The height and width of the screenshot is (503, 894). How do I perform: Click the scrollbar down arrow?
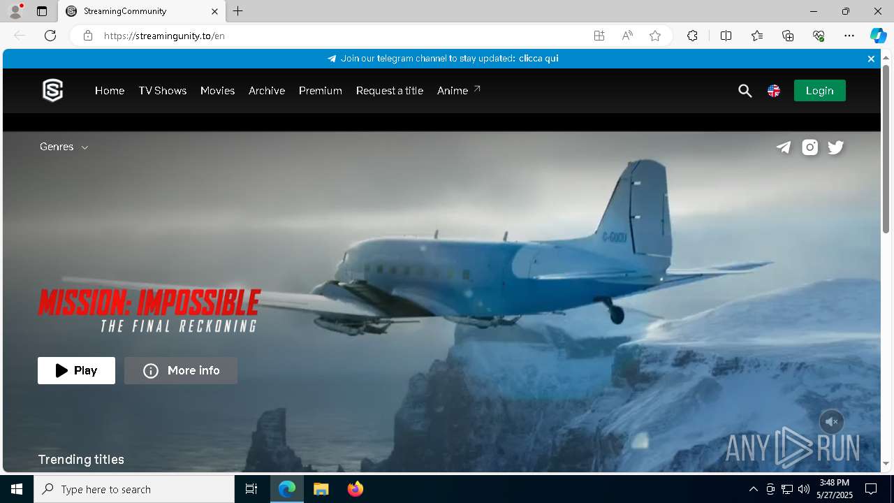pos(886,463)
